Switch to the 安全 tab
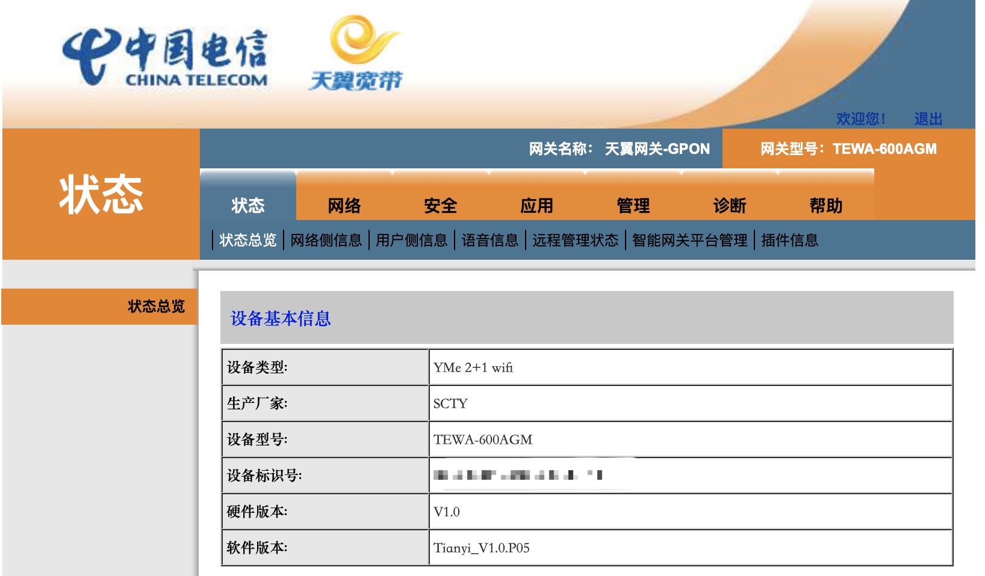Viewport: 985px width, 576px height. coord(441,205)
